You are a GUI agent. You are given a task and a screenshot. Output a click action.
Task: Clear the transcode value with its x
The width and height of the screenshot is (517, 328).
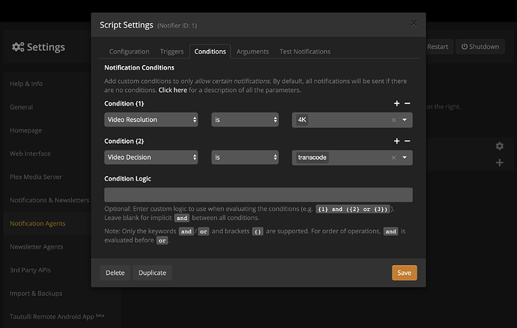[x=393, y=157]
